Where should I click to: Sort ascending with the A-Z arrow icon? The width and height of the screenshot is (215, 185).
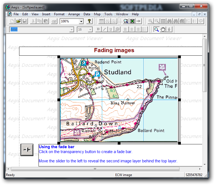tap(108, 21)
